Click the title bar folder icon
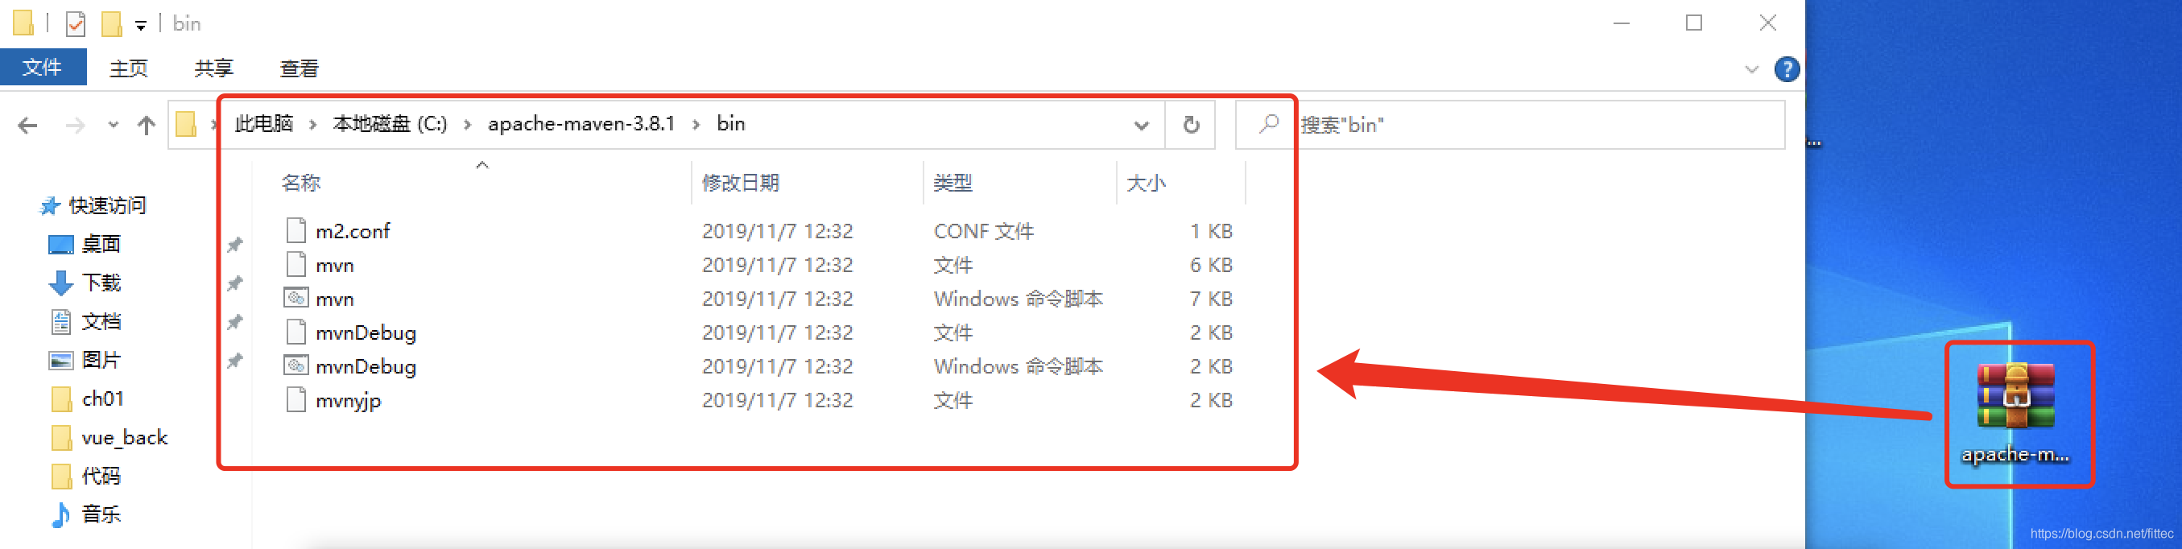The image size is (2182, 549). (x=23, y=23)
